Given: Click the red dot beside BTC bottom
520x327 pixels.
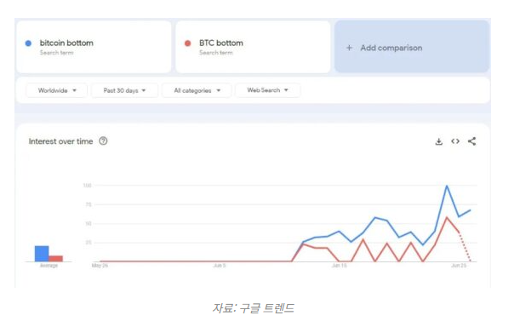Looking at the screenshot, I should [188, 43].
